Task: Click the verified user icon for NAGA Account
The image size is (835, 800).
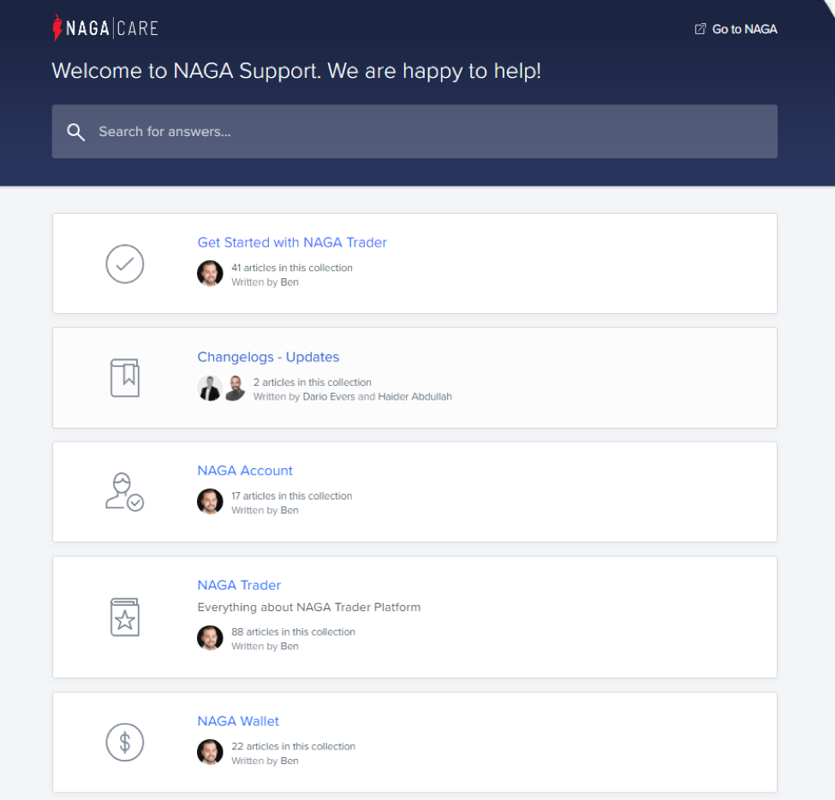Action: (x=125, y=491)
